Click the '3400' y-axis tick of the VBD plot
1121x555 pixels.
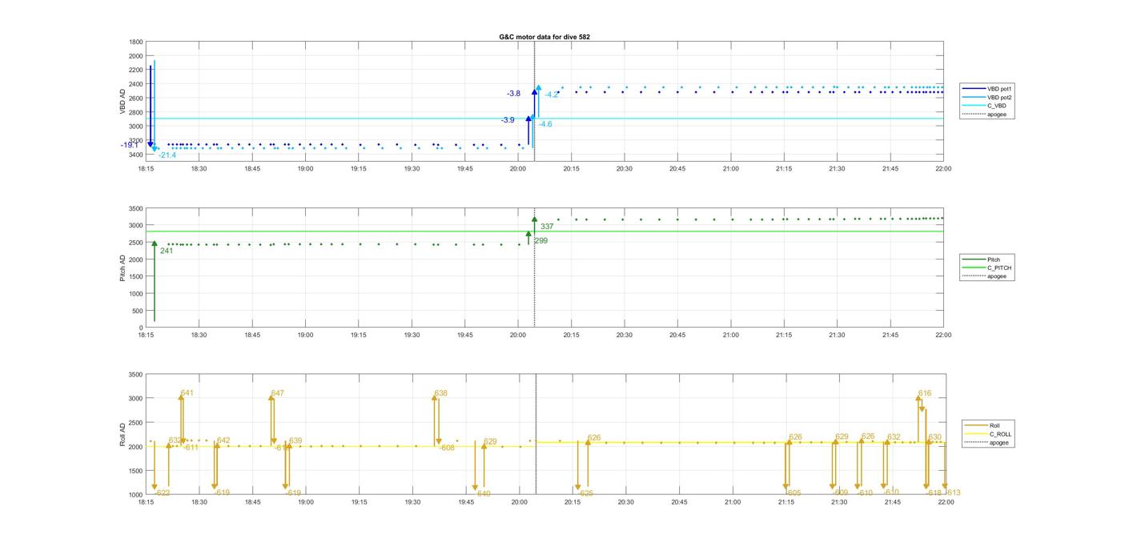pos(136,155)
